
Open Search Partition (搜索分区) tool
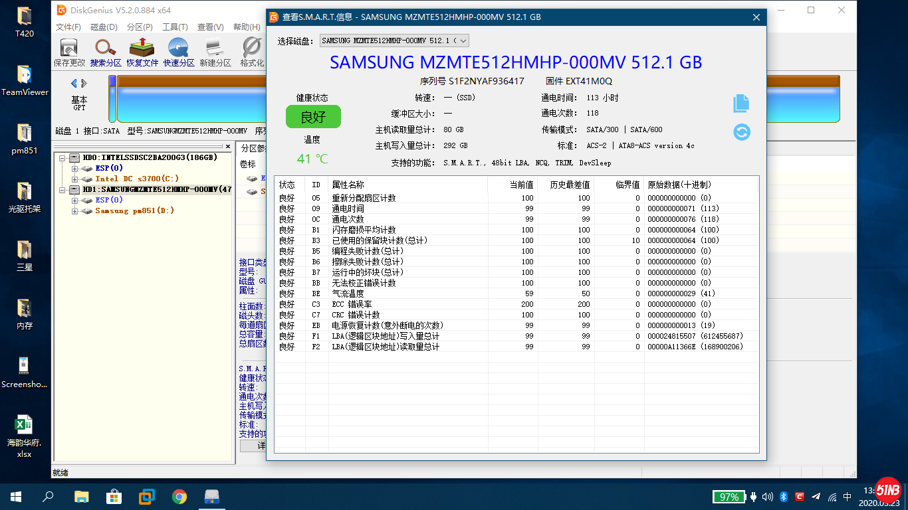point(106,52)
